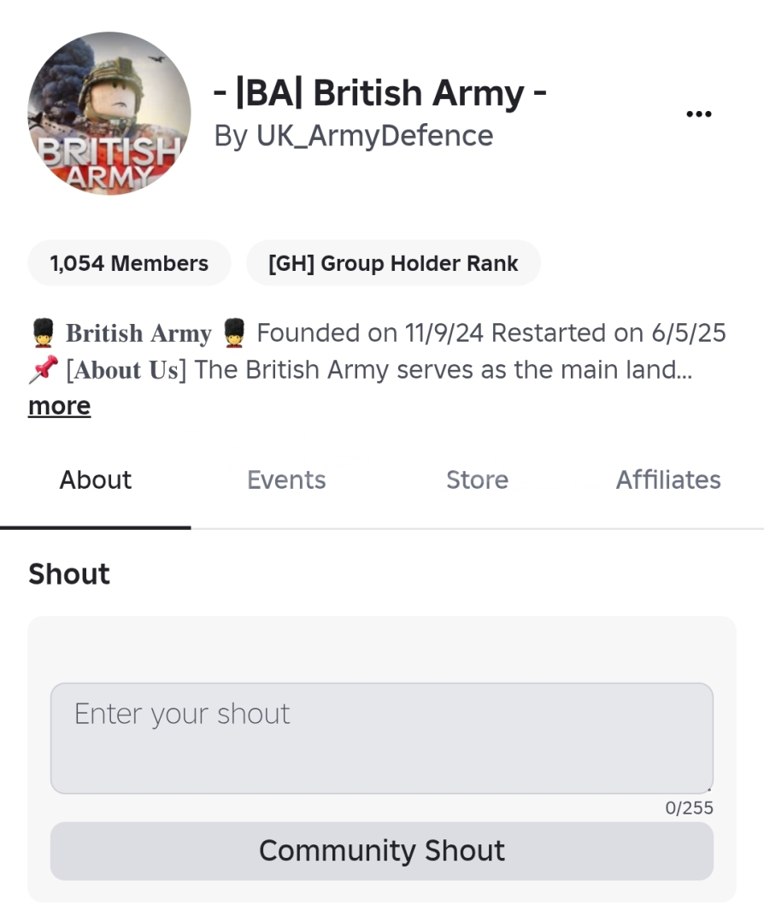This screenshot has width=764, height=923.
Task: Click the 1,054 Members pill
Action: click(129, 263)
